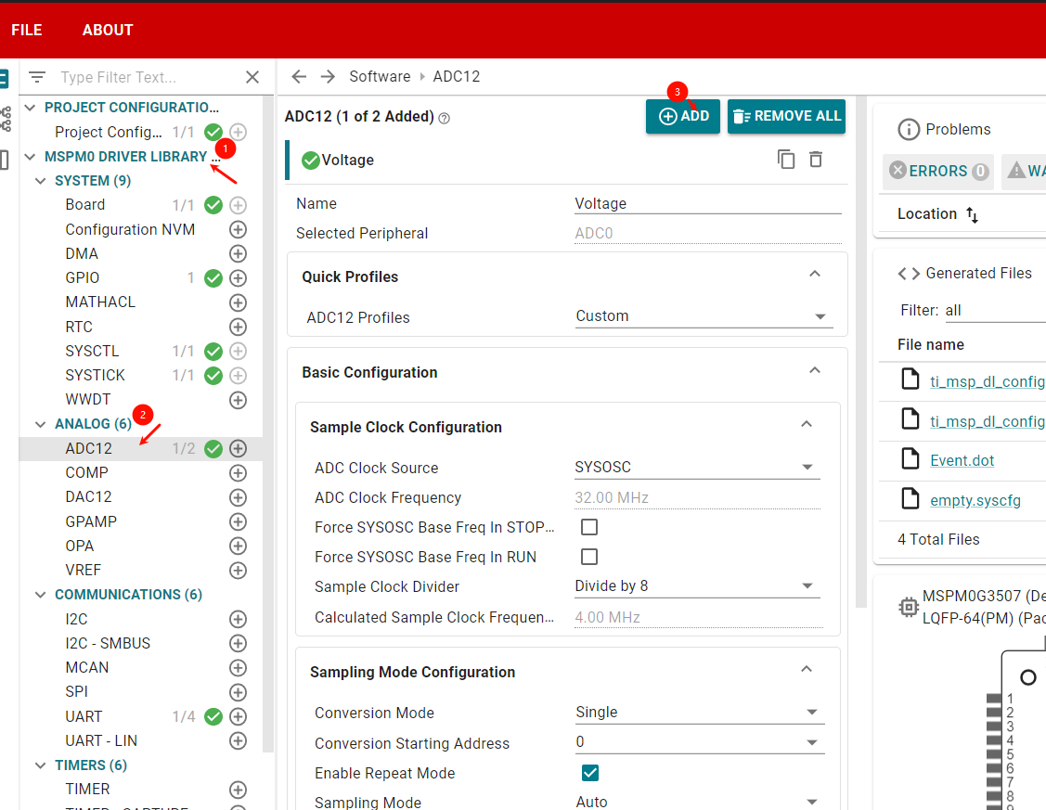Add a DMA instance with plus icon
This screenshot has width=1046, height=810.
coord(239,254)
